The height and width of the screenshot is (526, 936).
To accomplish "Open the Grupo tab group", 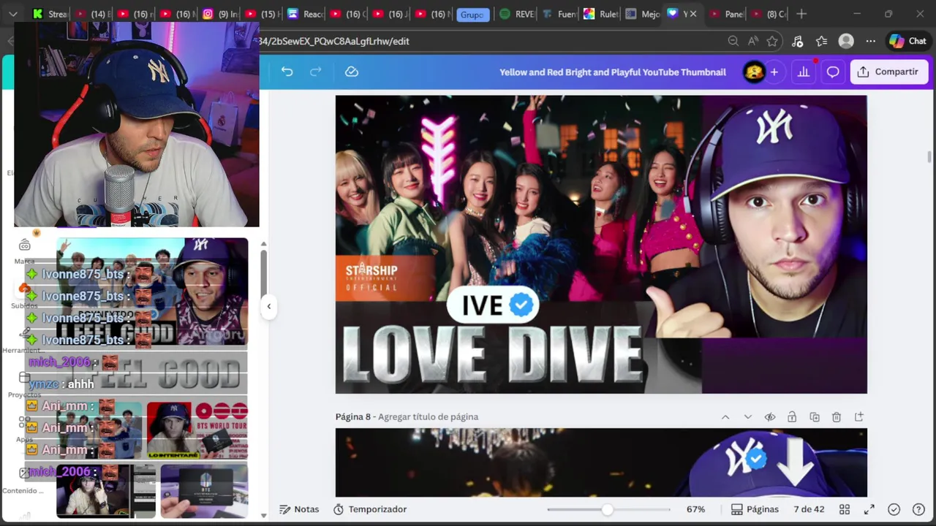I will (x=472, y=15).
